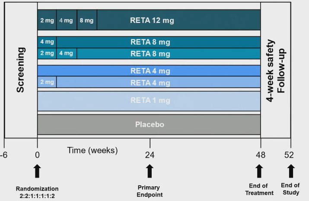The height and width of the screenshot is (201, 309).
Task: Click the 4 mg step in the lower RETA 8 mg row
Action: [x=67, y=54]
